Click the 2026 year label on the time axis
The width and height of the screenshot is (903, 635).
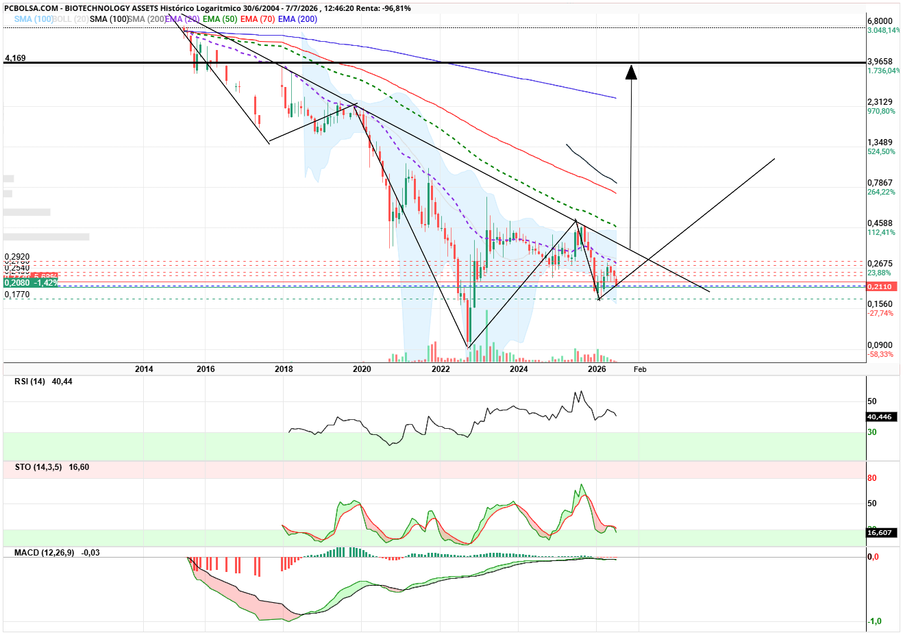[x=597, y=369]
